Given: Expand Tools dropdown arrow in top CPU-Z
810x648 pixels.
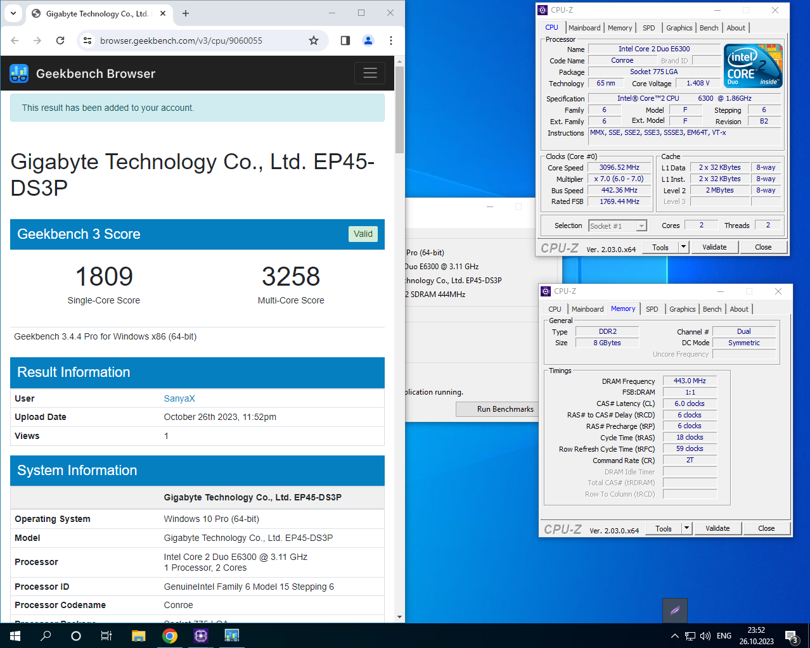Looking at the screenshot, I should pos(684,248).
